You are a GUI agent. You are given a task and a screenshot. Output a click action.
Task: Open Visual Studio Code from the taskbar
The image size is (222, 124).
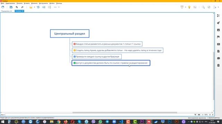121,122
